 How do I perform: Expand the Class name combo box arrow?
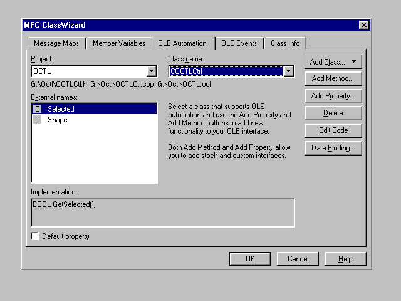coord(288,71)
